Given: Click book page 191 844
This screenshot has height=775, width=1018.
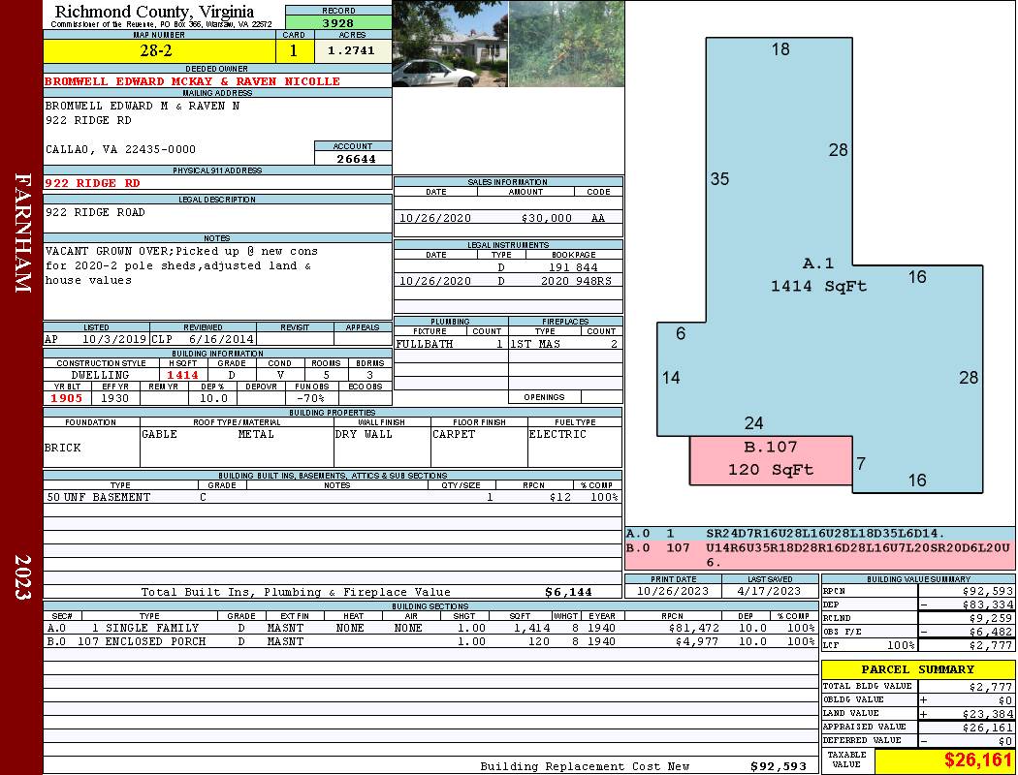Looking at the screenshot, I should 573,267.
